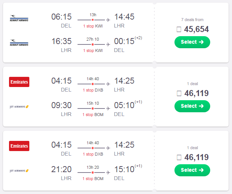The height and width of the screenshot is (194, 232).
Task: Select the 46,119 deal with 21:20 return
Action: [192, 170]
